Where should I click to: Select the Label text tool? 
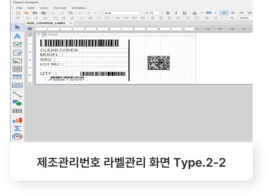pyautogui.click(x=17, y=36)
